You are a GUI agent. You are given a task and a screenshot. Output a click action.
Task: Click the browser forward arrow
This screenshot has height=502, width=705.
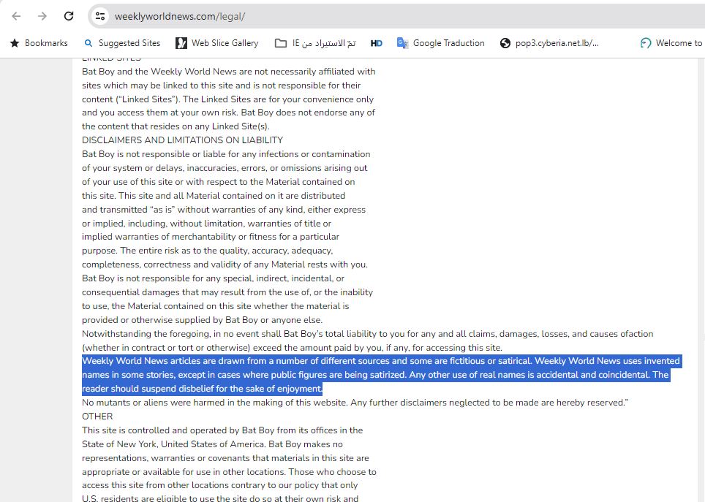[42, 16]
